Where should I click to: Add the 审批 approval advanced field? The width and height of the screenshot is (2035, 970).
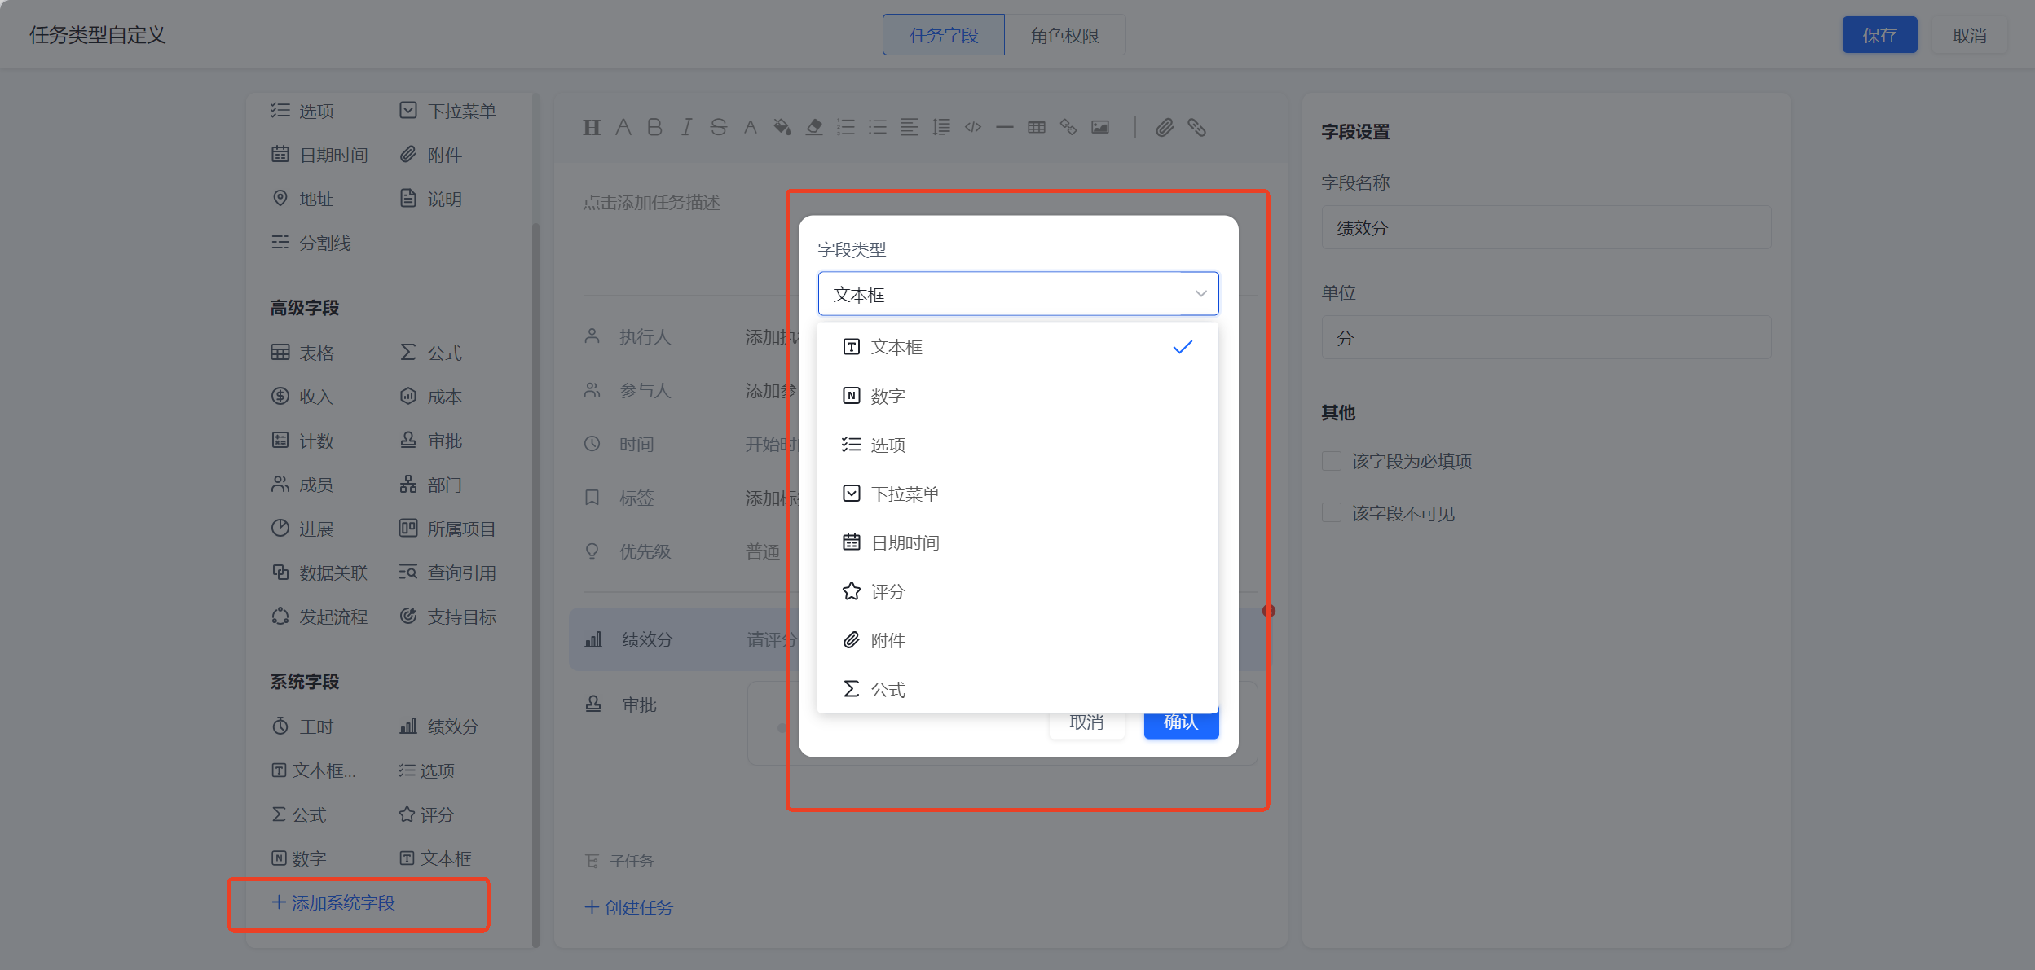[x=431, y=441]
